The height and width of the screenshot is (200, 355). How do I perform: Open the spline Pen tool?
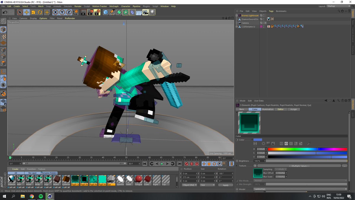pos(112,12)
